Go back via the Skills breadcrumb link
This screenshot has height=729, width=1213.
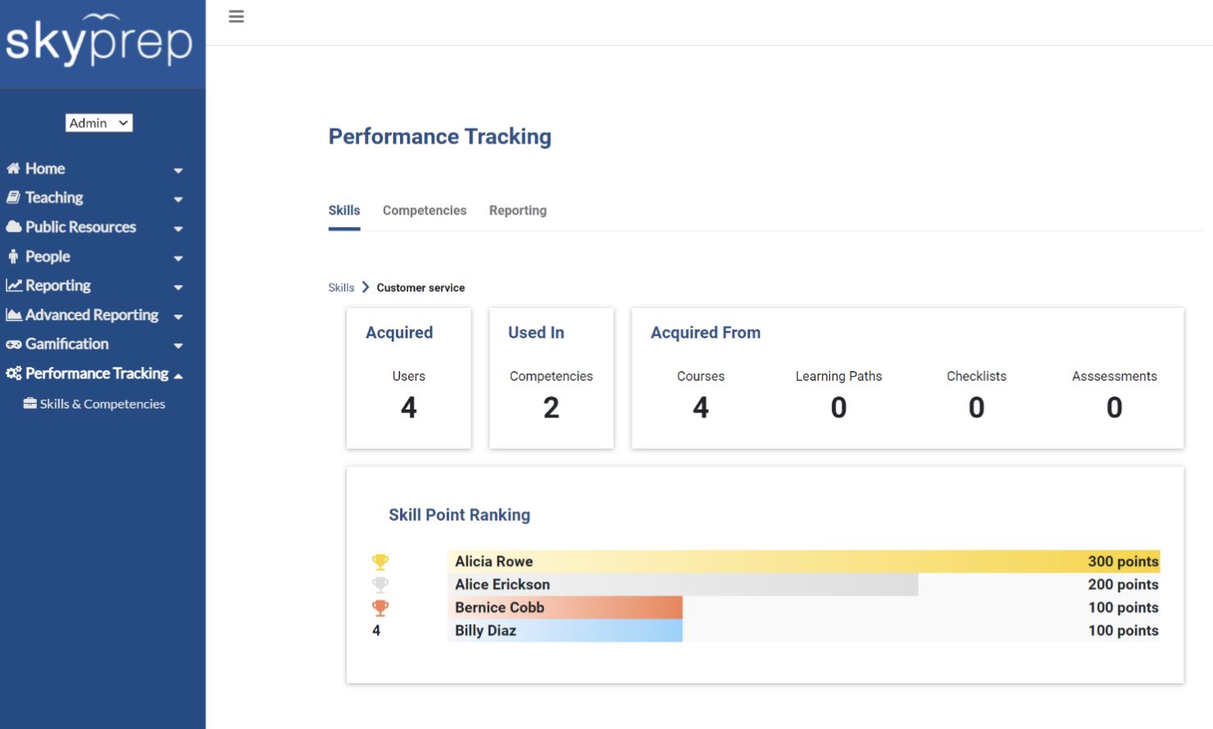[341, 288]
